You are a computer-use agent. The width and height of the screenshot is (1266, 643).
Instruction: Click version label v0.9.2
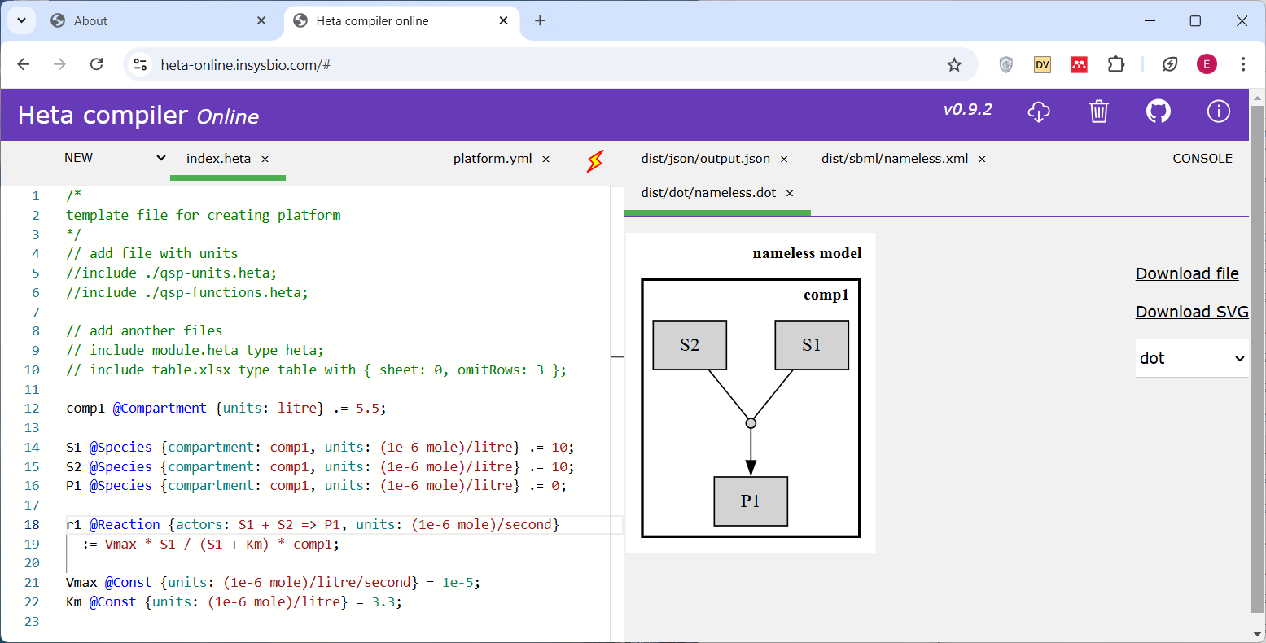click(x=968, y=110)
